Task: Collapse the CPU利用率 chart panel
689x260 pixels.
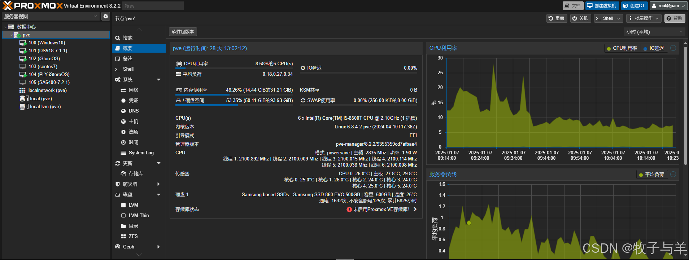Action: (673, 48)
